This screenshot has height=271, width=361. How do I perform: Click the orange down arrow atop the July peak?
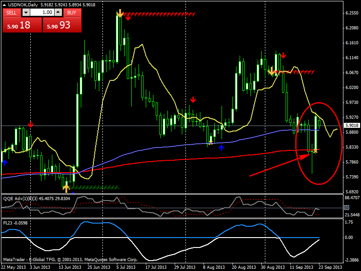120,14
